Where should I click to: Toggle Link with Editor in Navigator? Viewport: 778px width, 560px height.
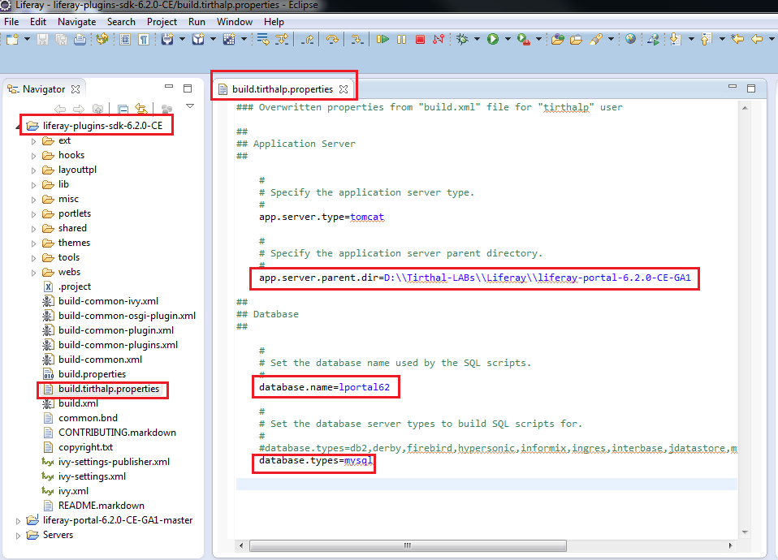pos(141,108)
